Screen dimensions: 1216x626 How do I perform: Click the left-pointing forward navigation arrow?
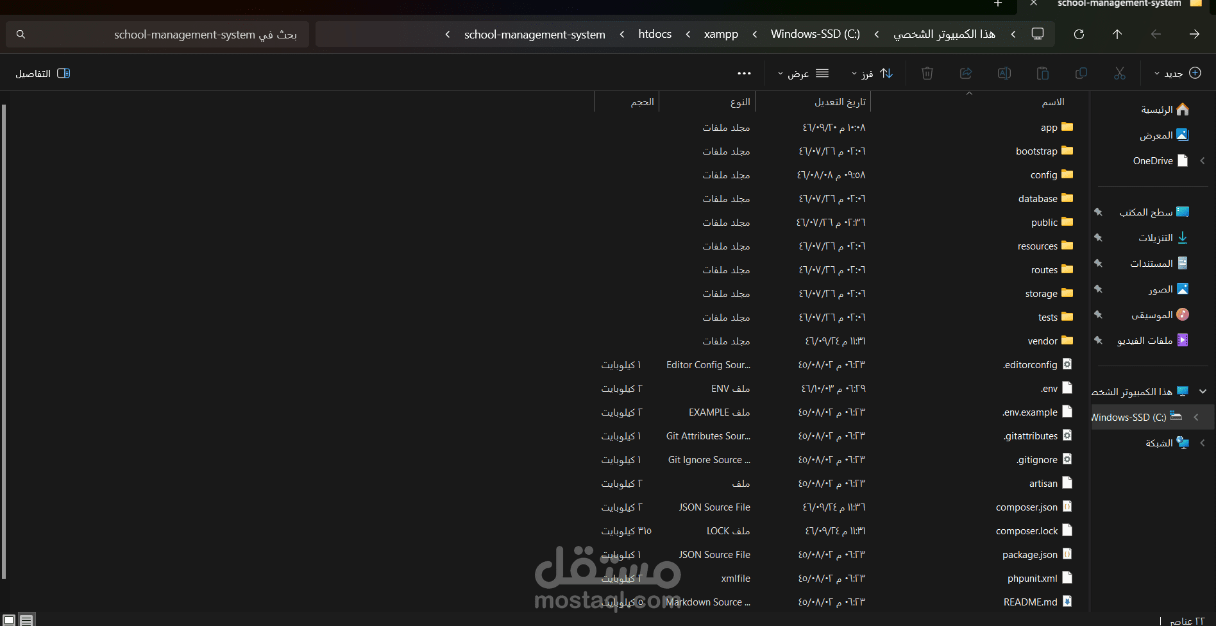1156,34
